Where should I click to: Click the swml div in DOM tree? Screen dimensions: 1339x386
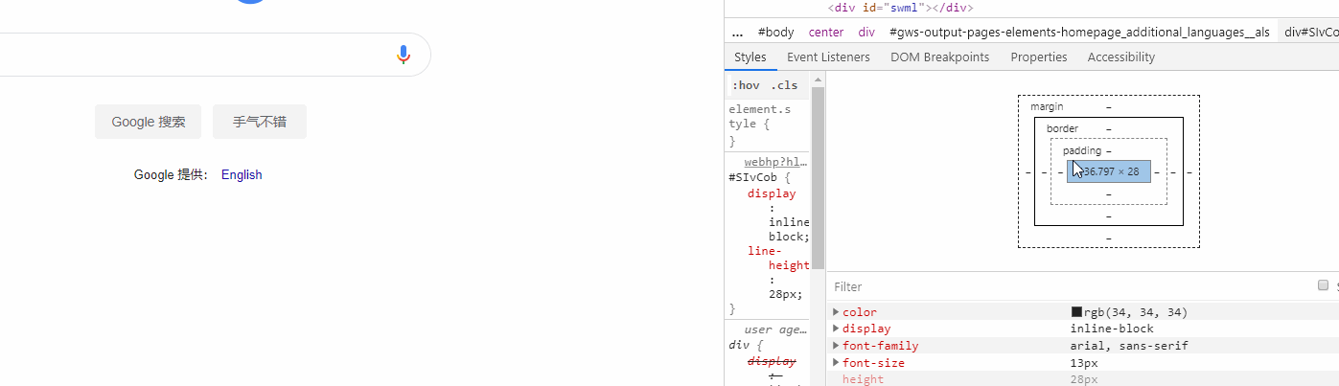click(x=900, y=8)
